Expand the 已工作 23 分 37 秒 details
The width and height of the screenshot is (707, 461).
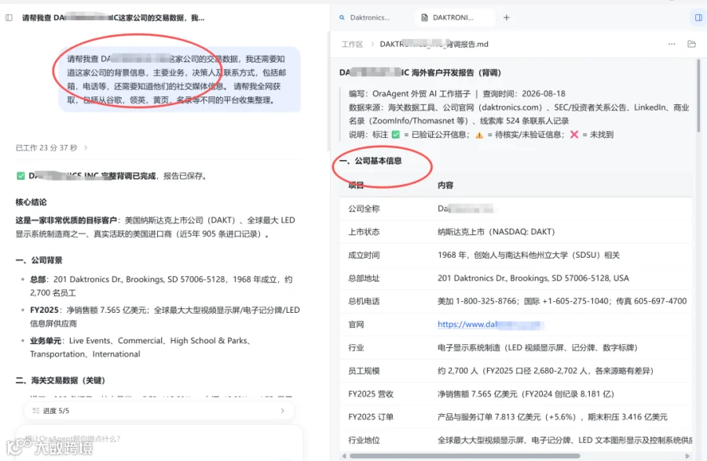click(x=51, y=147)
